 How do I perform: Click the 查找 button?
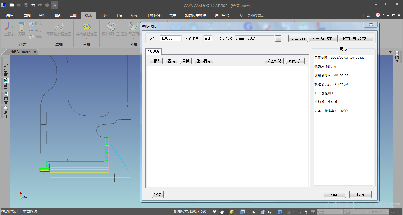tap(171, 61)
